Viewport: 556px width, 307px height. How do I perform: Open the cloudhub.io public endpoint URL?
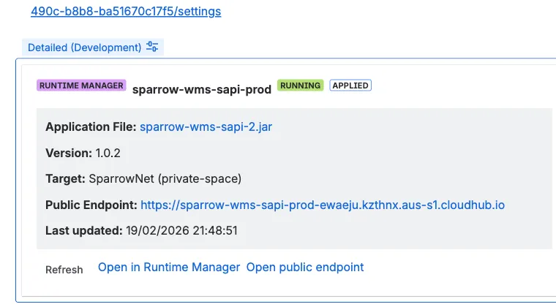pos(323,205)
